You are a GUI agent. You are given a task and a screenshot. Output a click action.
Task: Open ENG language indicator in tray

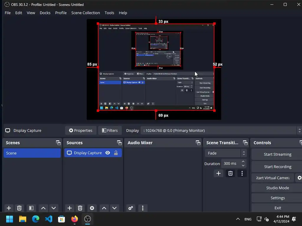[248, 219]
